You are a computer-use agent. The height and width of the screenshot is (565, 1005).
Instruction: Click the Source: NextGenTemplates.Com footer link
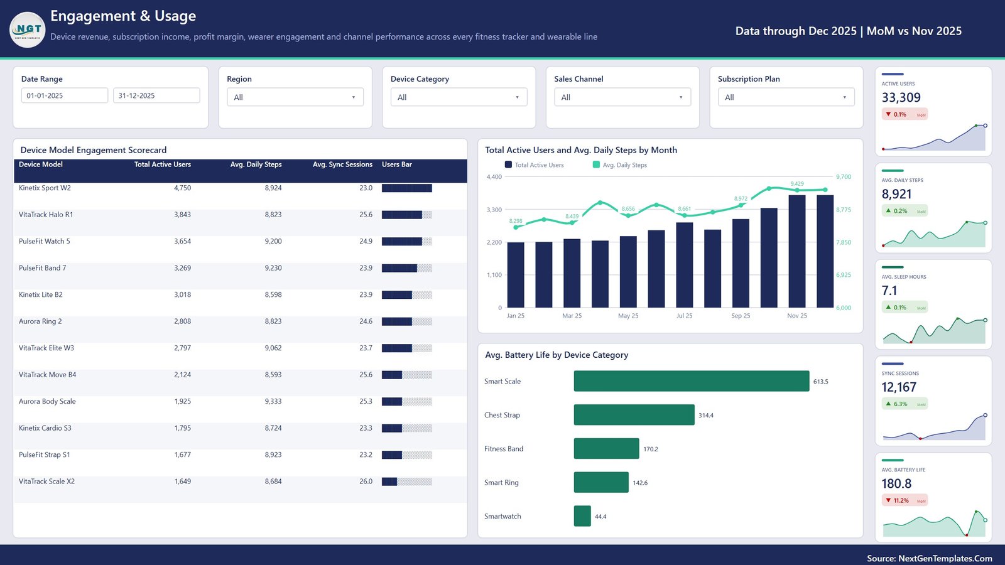(x=930, y=558)
